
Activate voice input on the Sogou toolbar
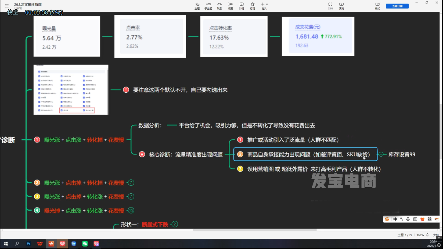point(408,219)
